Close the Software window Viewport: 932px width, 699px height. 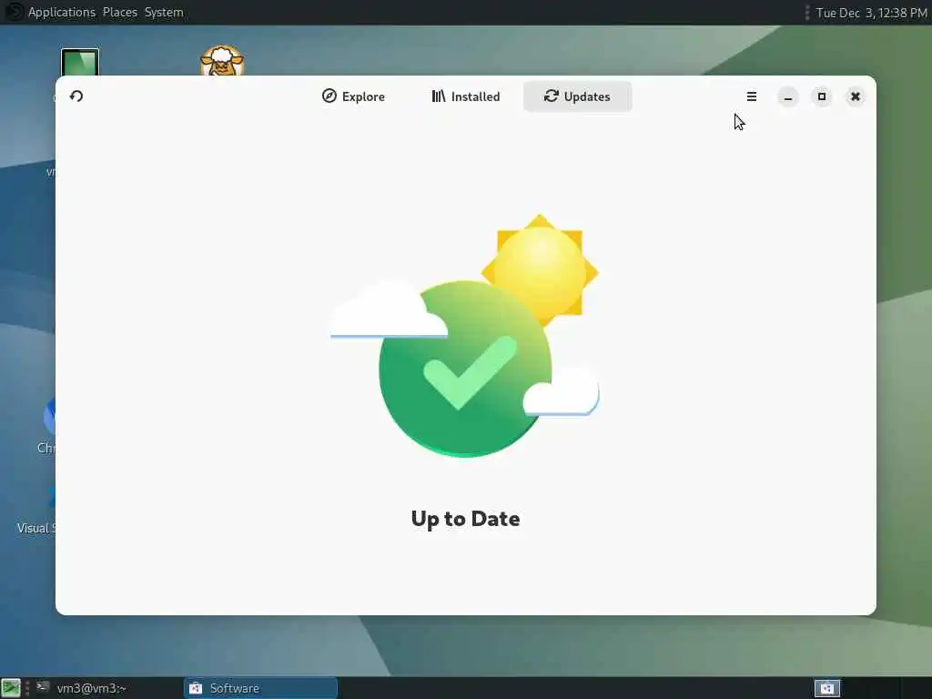click(x=856, y=96)
